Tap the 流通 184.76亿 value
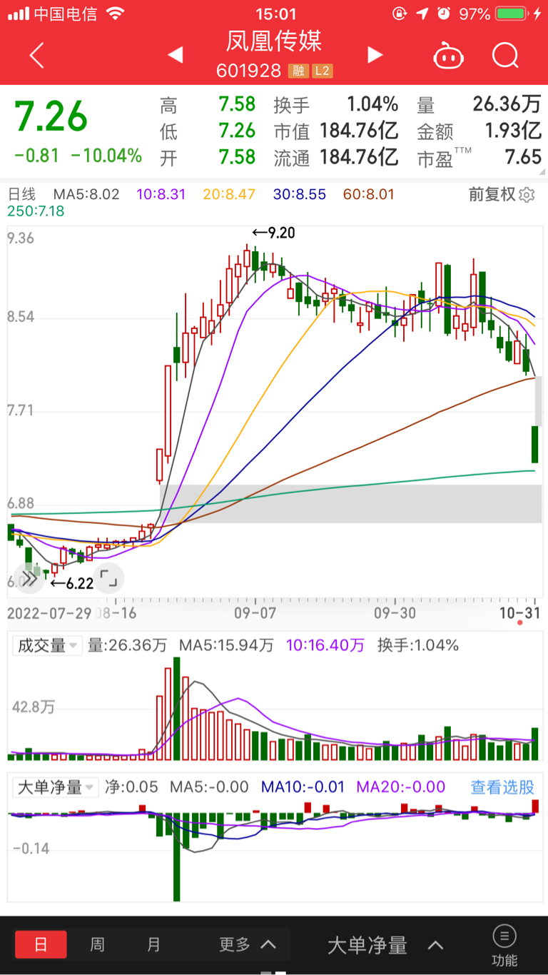 (358, 156)
